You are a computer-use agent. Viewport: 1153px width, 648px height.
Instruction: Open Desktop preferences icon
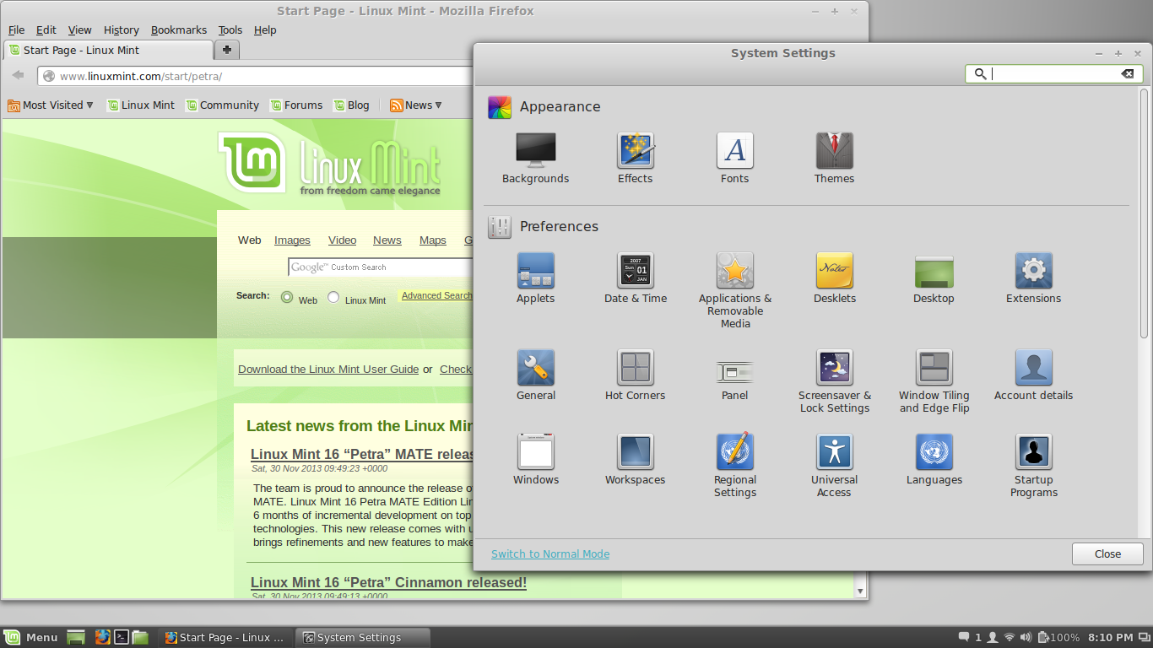click(934, 278)
